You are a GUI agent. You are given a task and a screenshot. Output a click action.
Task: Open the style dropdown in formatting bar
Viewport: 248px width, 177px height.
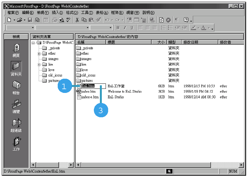[x=33, y=28]
